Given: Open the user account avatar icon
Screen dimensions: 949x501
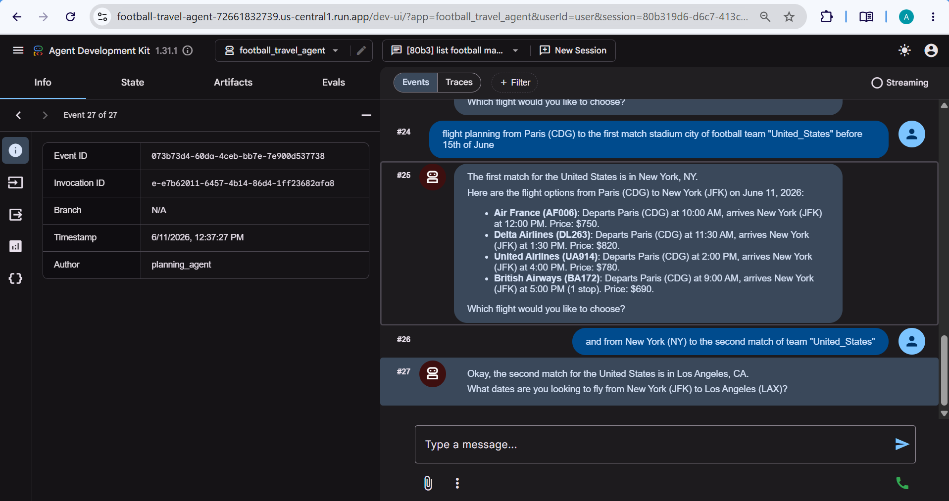Looking at the screenshot, I should coord(931,50).
